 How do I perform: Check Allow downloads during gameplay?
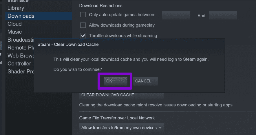[83, 25]
